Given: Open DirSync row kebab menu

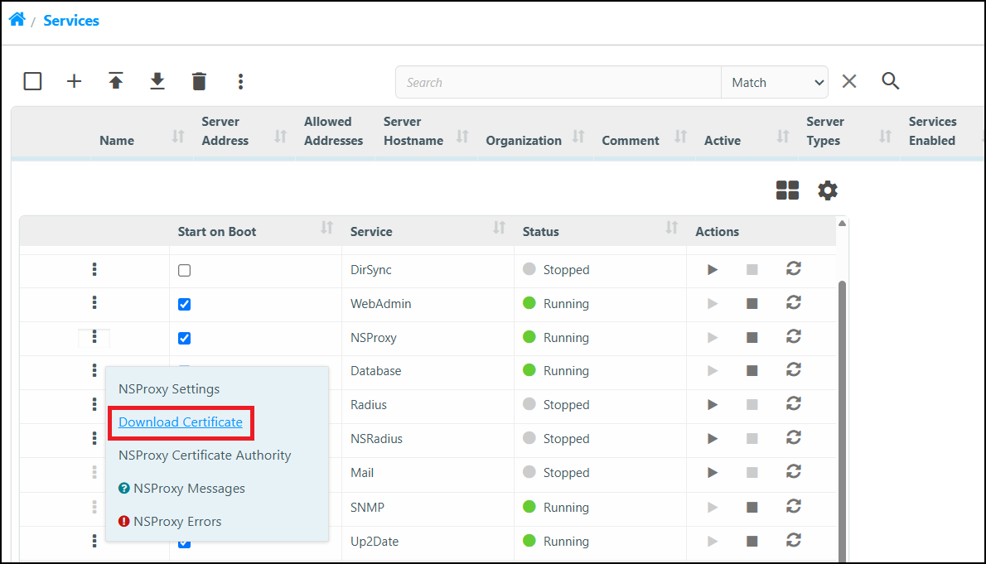Looking at the screenshot, I should pos(94,269).
